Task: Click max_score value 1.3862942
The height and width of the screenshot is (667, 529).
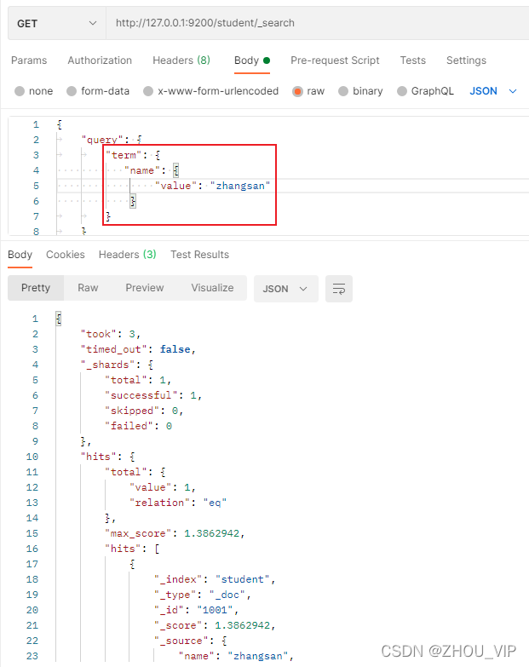Action: (212, 533)
